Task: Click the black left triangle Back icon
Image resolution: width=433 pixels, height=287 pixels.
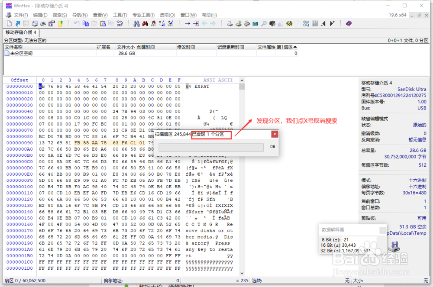Action: click(323, 23)
